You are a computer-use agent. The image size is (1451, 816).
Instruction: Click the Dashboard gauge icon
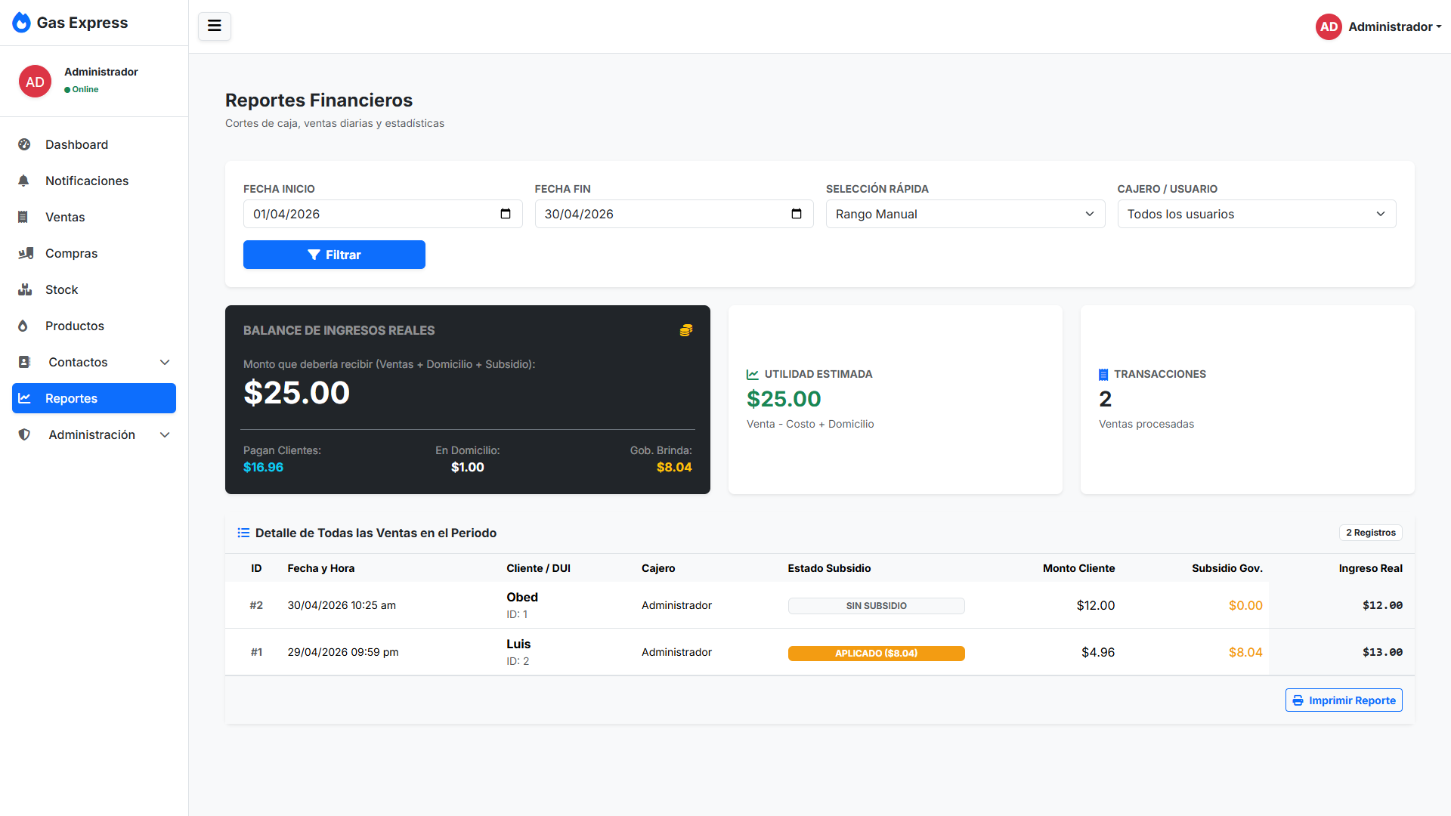[x=24, y=144]
